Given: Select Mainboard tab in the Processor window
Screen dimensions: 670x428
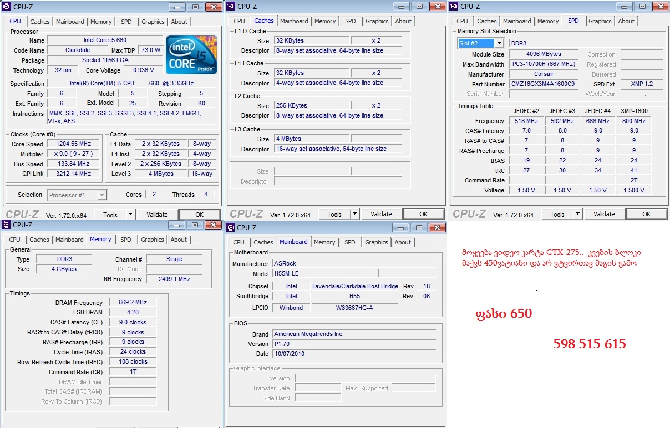Looking at the screenshot, I should [x=70, y=22].
